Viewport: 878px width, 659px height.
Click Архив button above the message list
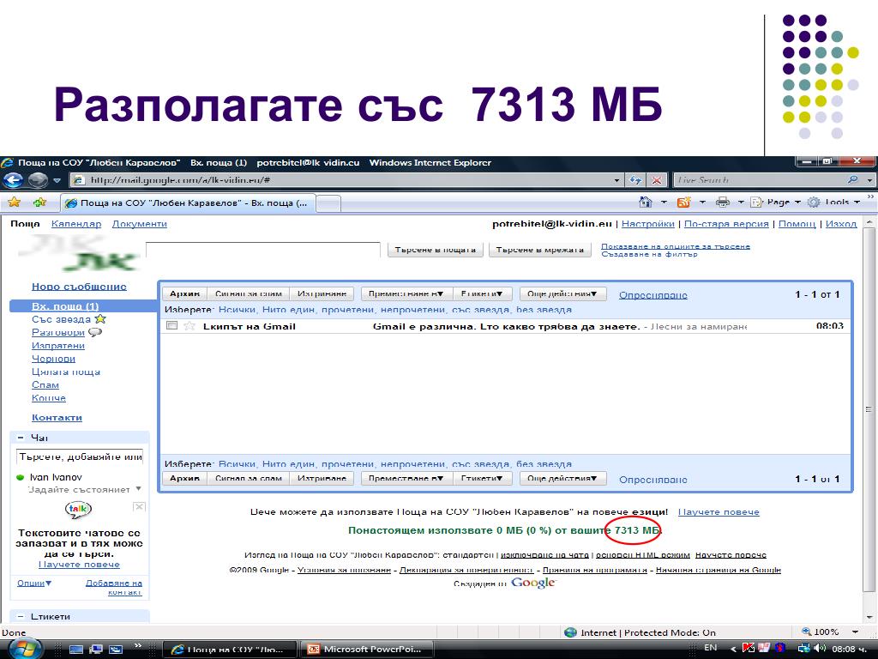(185, 293)
